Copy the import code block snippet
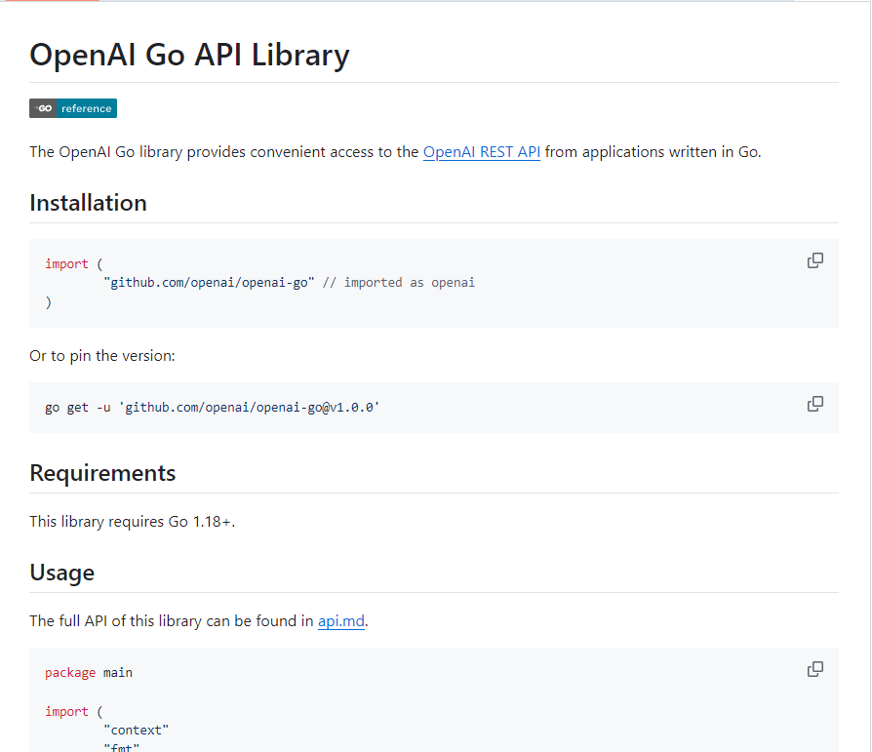The image size is (872, 752). [815, 260]
